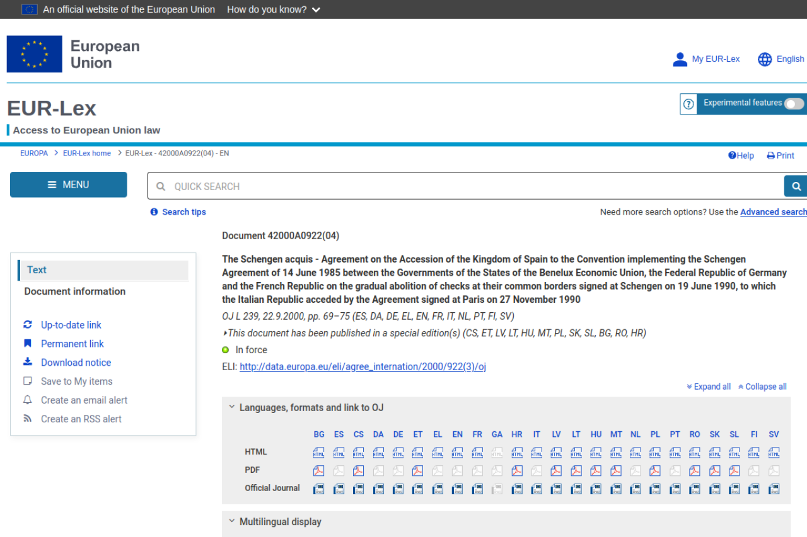Viewport: 807px width, 537px height.
Task: Click the magnifier search button
Action: [x=796, y=186]
